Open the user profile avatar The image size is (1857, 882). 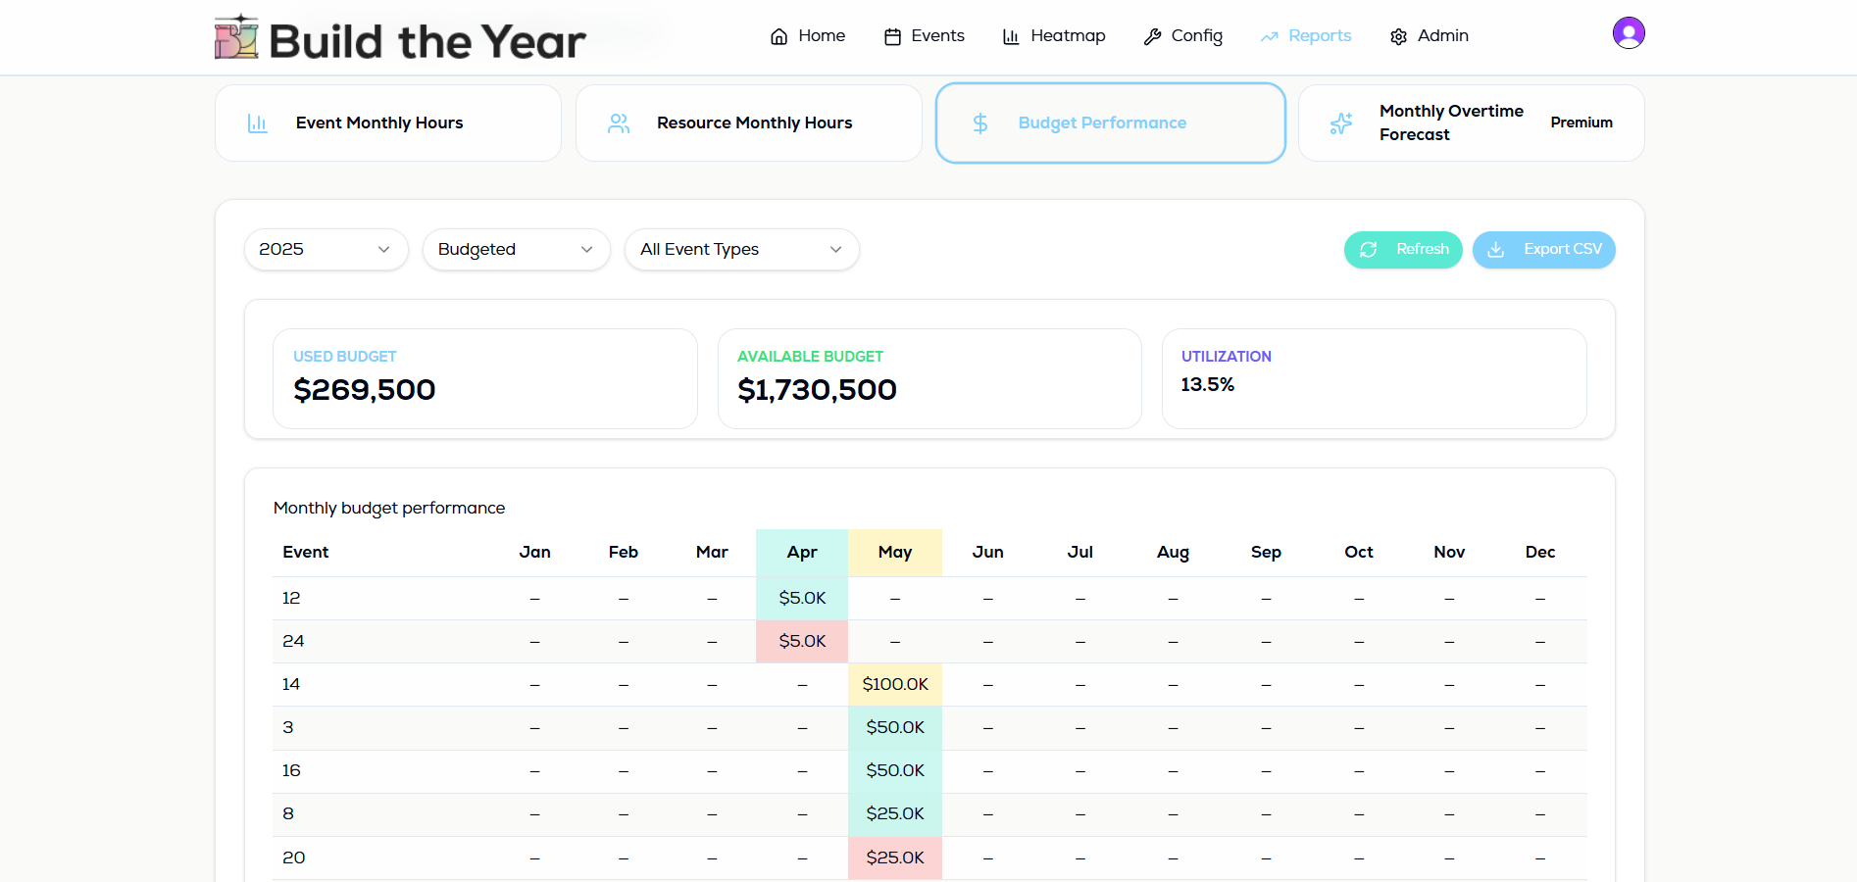point(1629,33)
